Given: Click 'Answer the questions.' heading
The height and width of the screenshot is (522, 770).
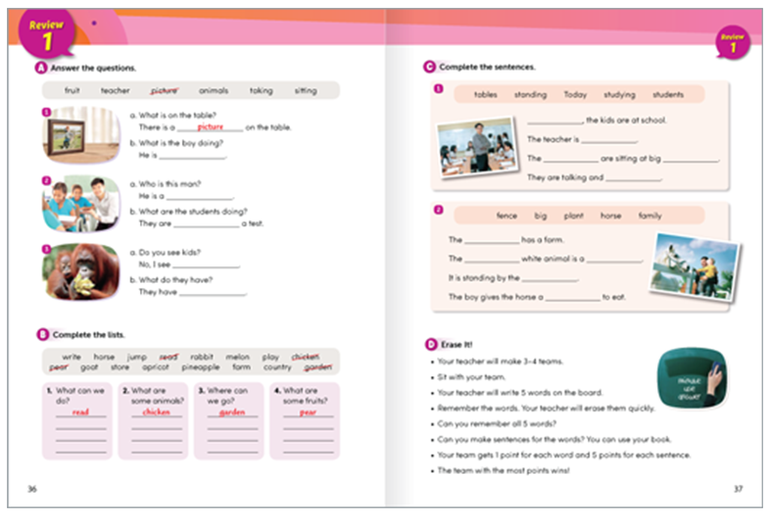Looking at the screenshot, I should [93, 68].
